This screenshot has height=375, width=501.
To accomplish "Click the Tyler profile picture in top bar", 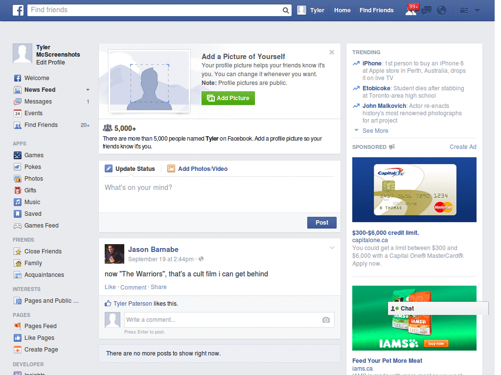I will point(301,10).
